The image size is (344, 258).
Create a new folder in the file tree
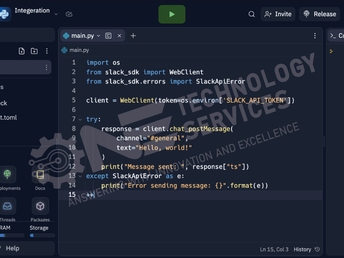[34, 51]
